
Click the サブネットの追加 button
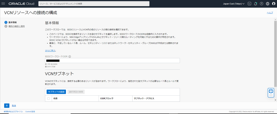(x=56, y=92)
